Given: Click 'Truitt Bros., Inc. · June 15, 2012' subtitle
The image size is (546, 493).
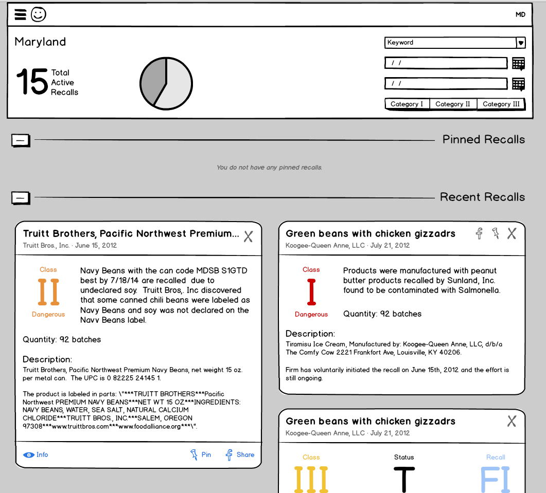Looking at the screenshot, I should (x=69, y=245).
